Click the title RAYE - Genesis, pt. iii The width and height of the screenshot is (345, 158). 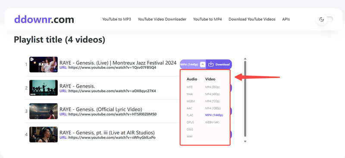[x=107, y=133]
